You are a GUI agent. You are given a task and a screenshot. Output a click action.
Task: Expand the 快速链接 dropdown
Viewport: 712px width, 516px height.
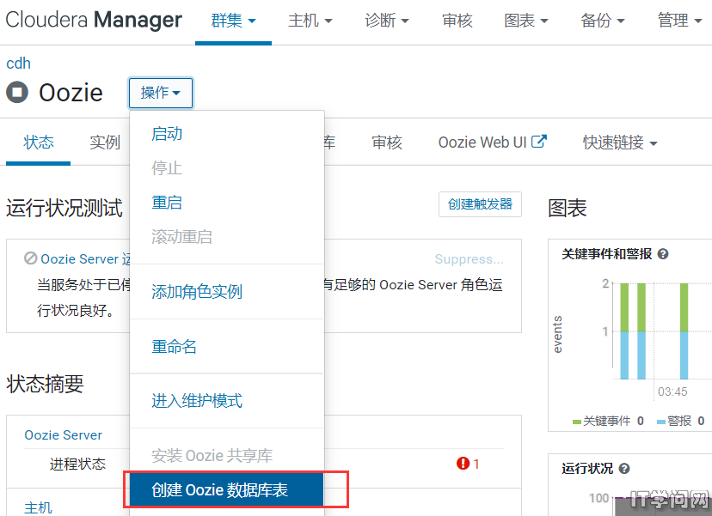(x=620, y=143)
